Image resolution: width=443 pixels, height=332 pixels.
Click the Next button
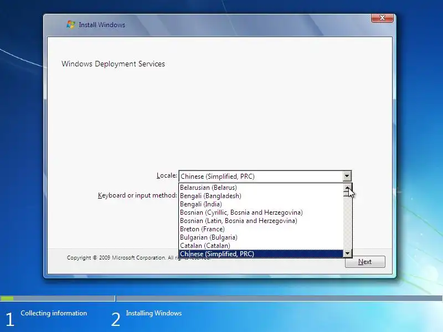[365, 262]
